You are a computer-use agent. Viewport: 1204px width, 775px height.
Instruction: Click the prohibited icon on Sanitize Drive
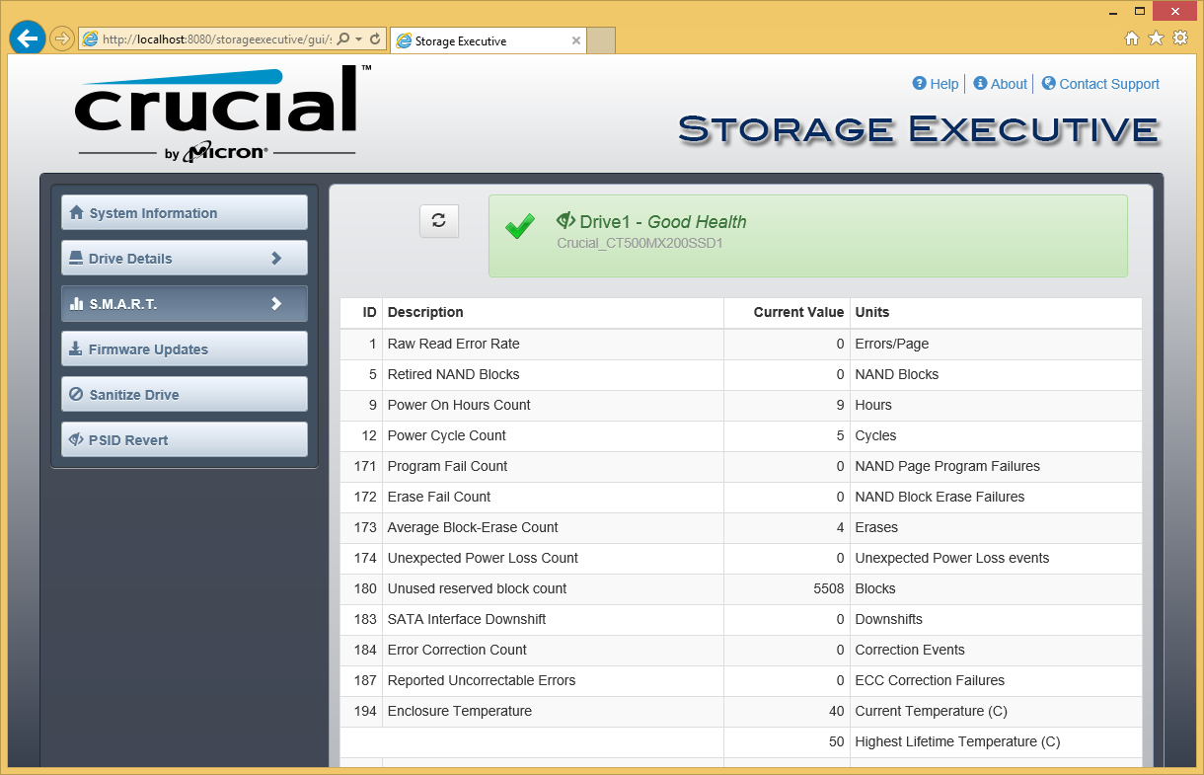pyautogui.click(x=76, y=395)
